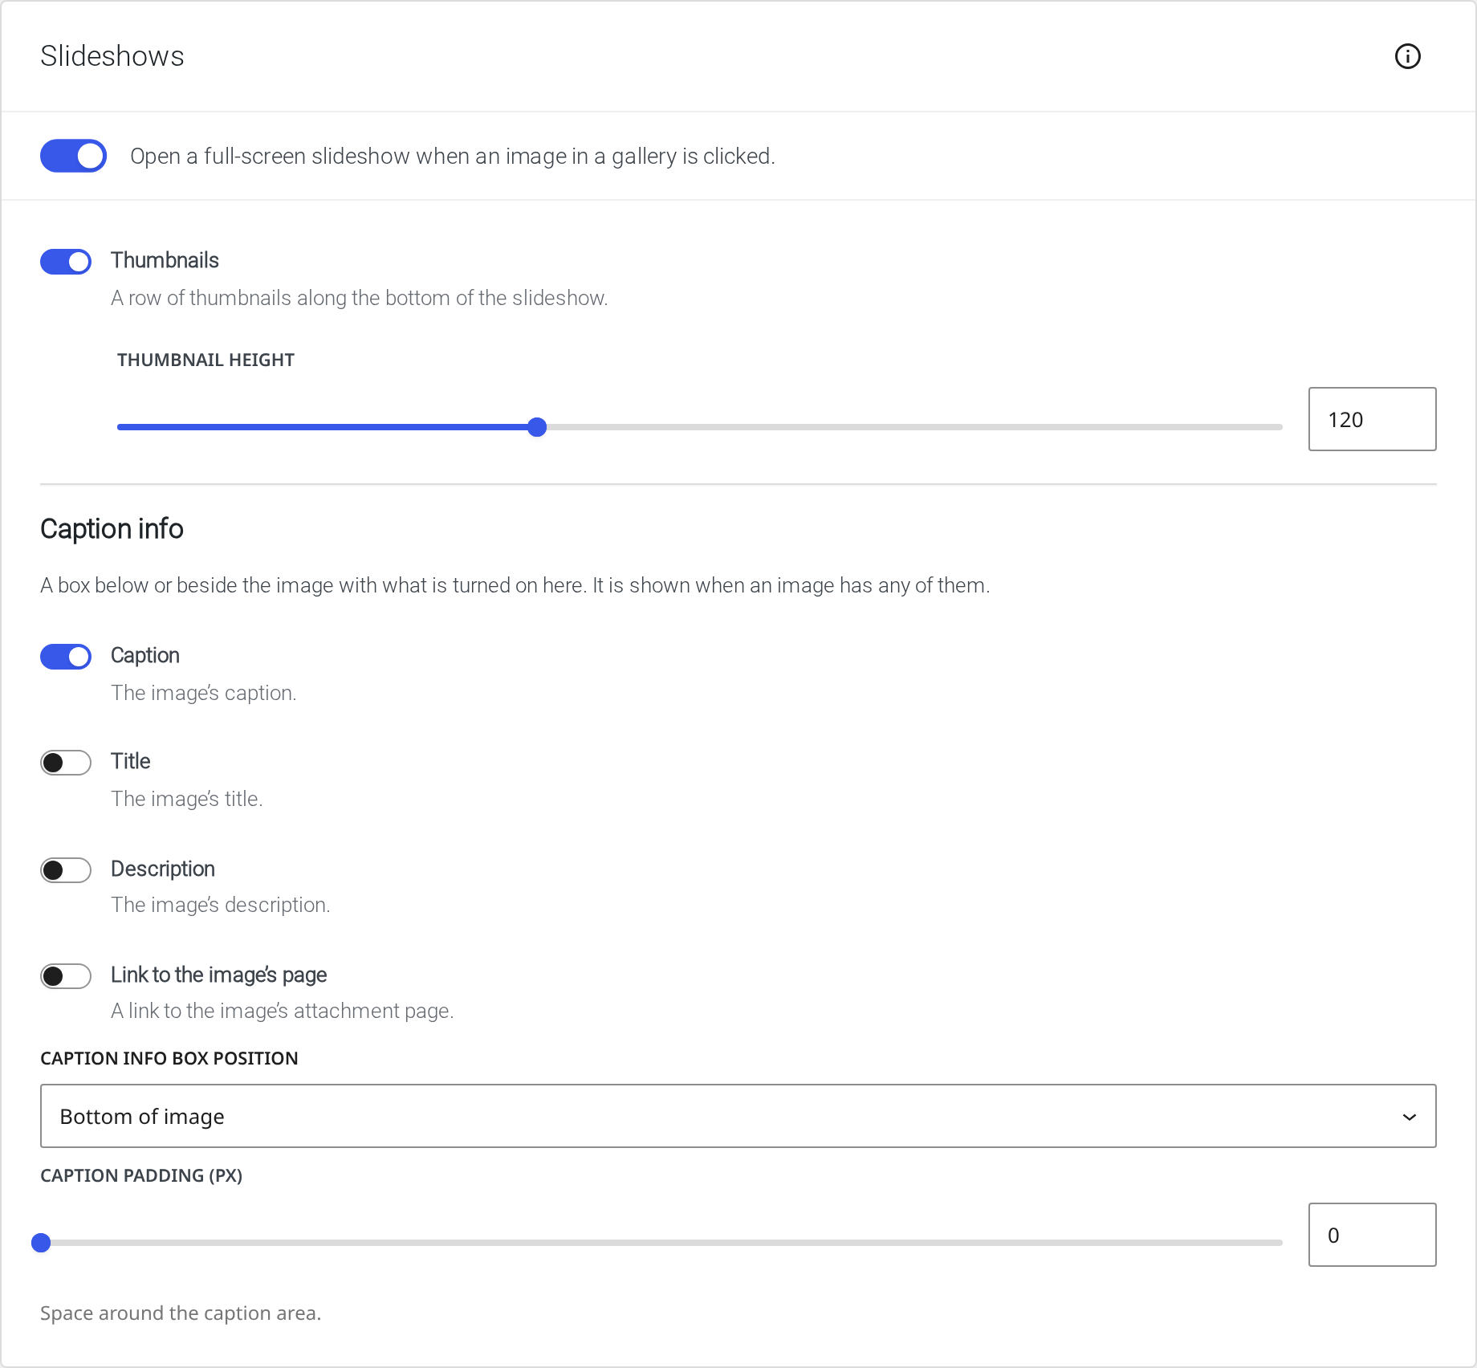Click 'Space around the caption area.' text
The image size is (1477, 1368).
(x=181, y=1313)
